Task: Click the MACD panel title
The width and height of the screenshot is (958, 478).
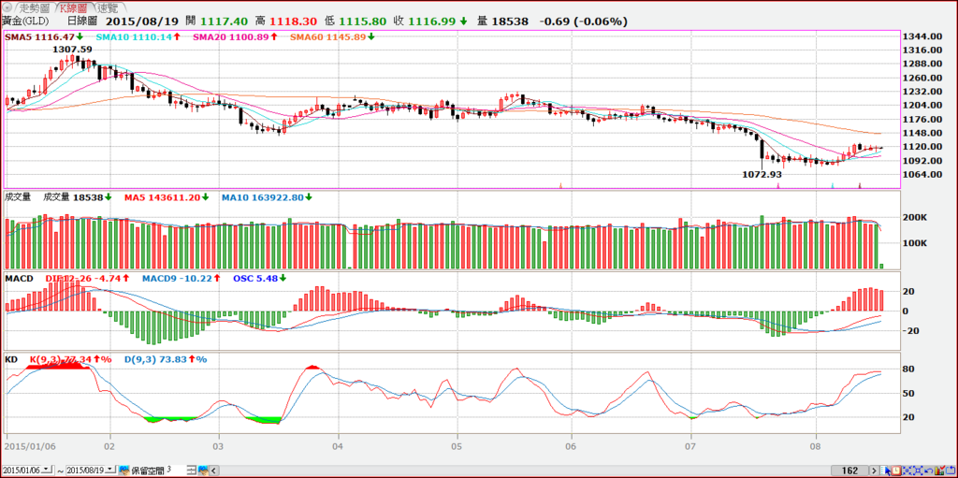Action: click(x=19, y=278)
